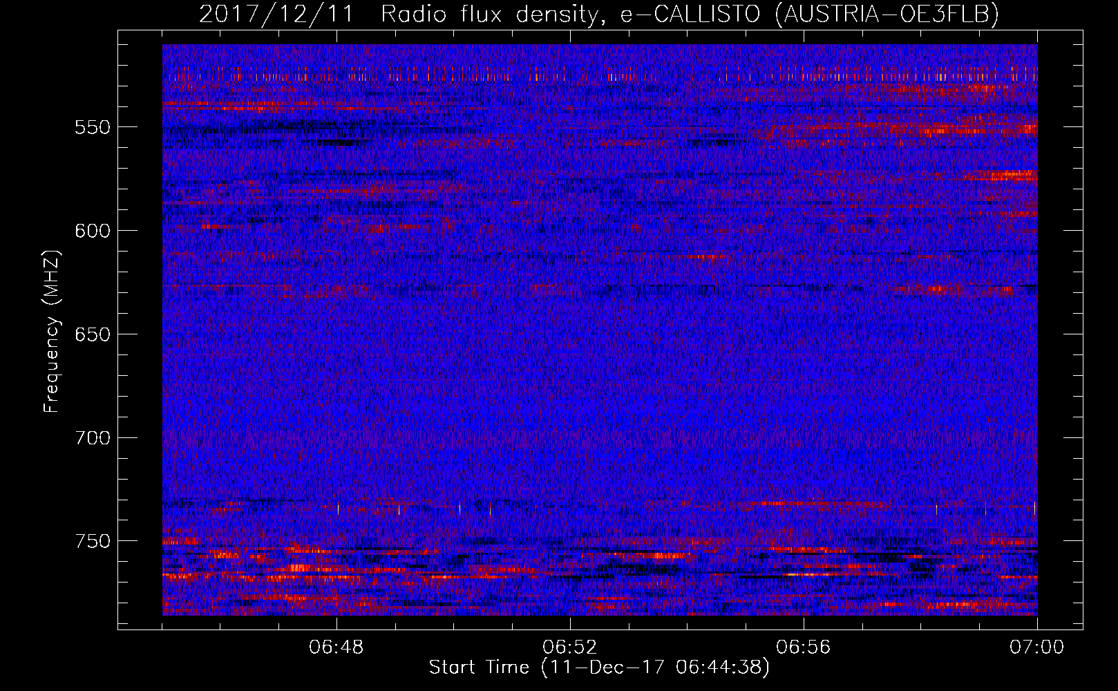Click the 550 frequency axis label
Viewport: 1118px width, 691px height.
coord(92,128)
